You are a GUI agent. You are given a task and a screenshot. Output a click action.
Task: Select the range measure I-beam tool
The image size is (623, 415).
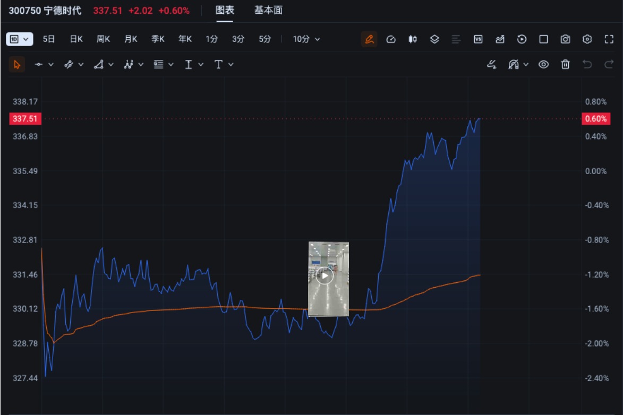tap(189, 64)
